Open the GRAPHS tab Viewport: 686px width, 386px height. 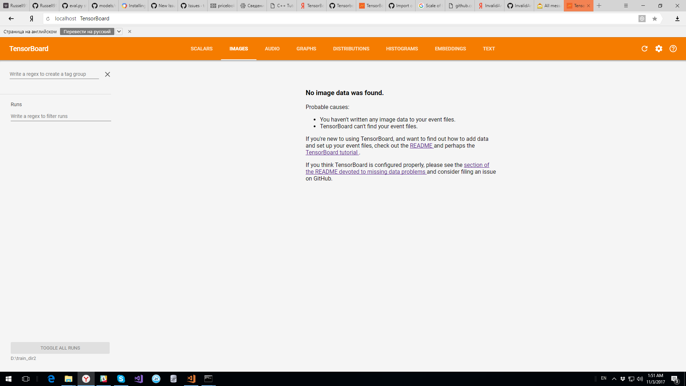306,49
